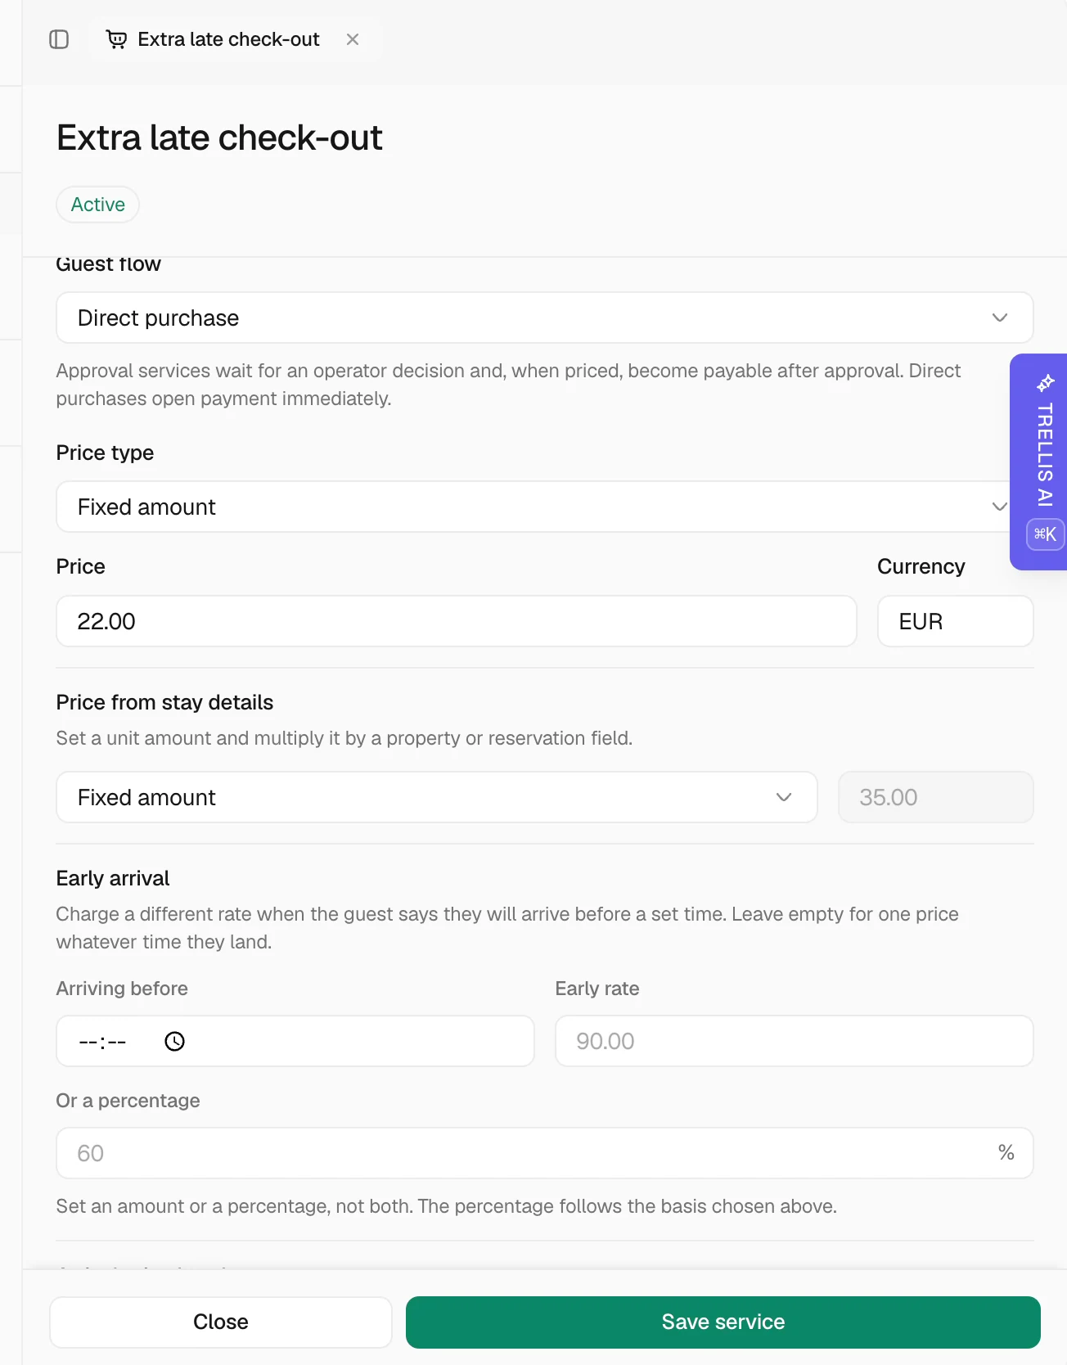1067x1365 pixels.
Task: Close the Extra late check-out tab
Action: [x=353, y=39]
